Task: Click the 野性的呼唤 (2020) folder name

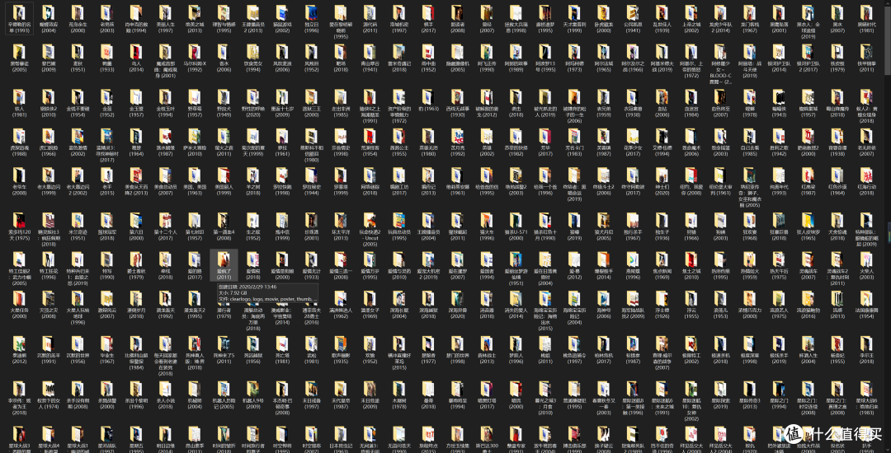Action: (253, 111)
